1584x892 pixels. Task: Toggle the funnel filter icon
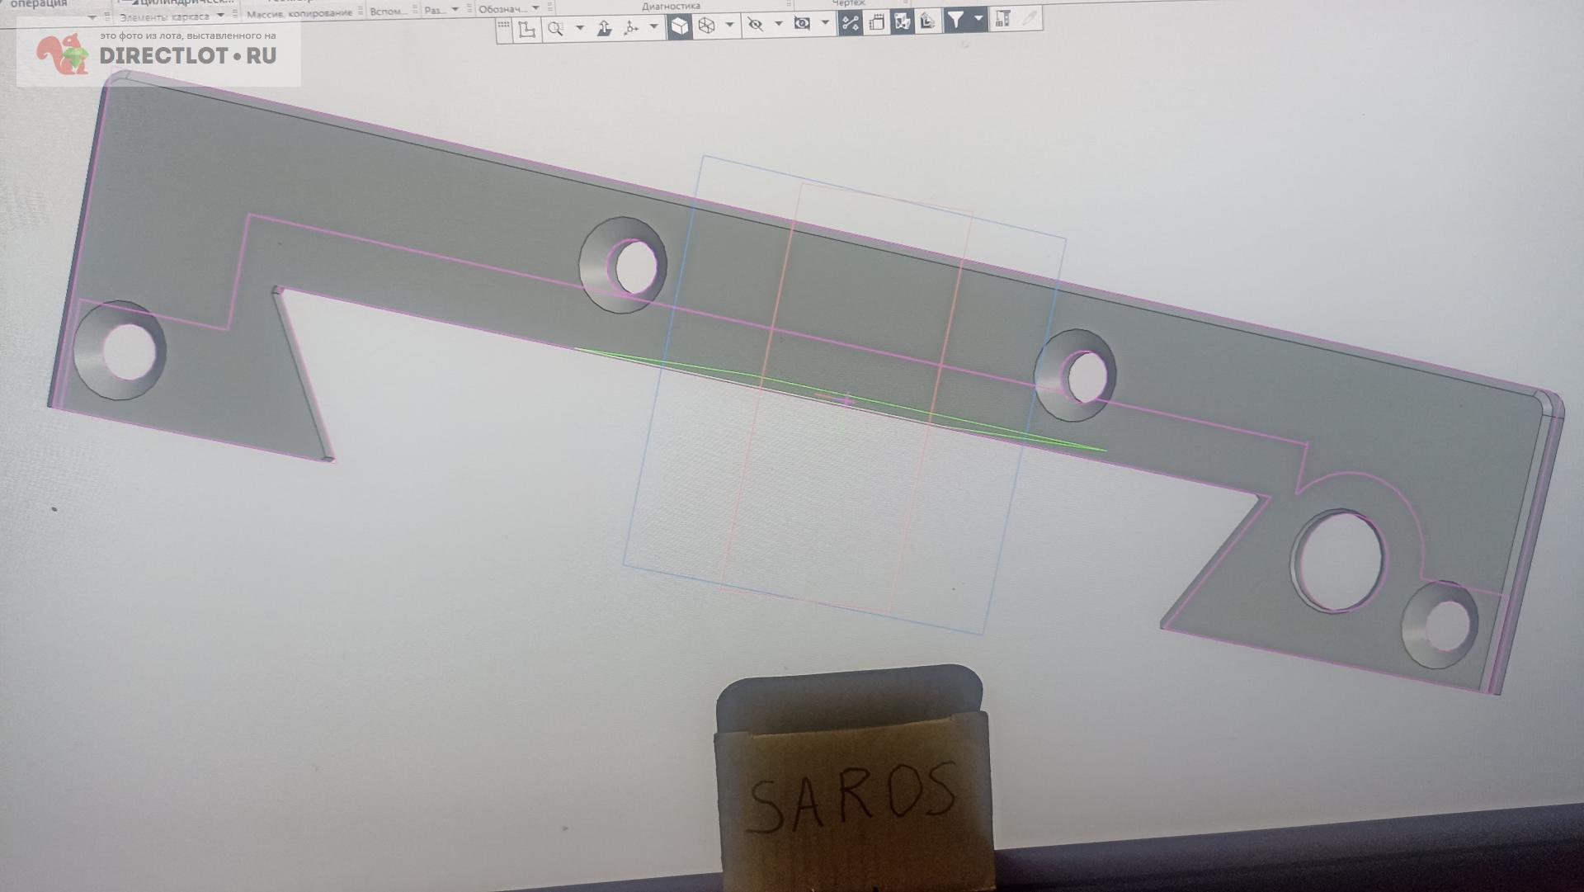click(x=955, y=19)
